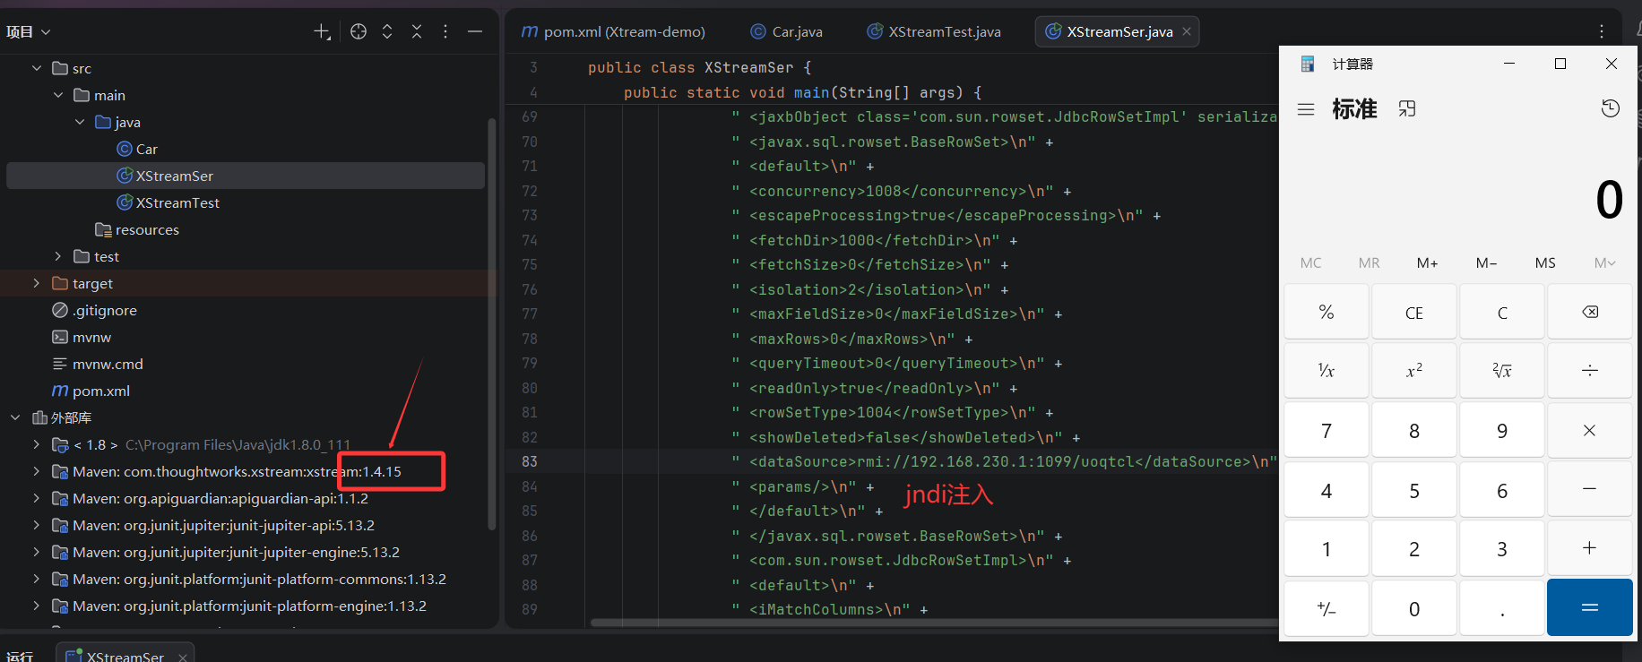This screenshot has width=1642, height=662.
Task: Open pom.xml from the project tree
Action: click(x=91, y=391)
